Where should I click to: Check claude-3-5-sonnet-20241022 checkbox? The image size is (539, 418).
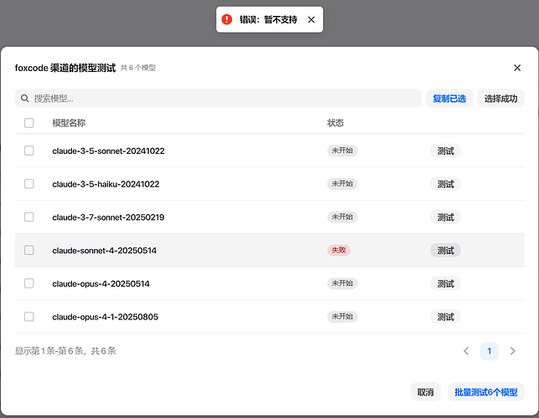(28, 150)
